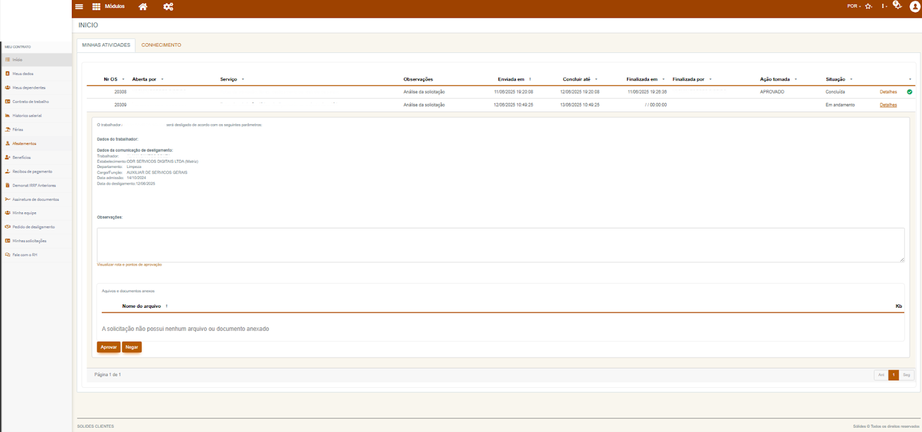This screenshot has height=432, width=922.
Task: Click order number 20308 cell
Action: coord(120,92)
